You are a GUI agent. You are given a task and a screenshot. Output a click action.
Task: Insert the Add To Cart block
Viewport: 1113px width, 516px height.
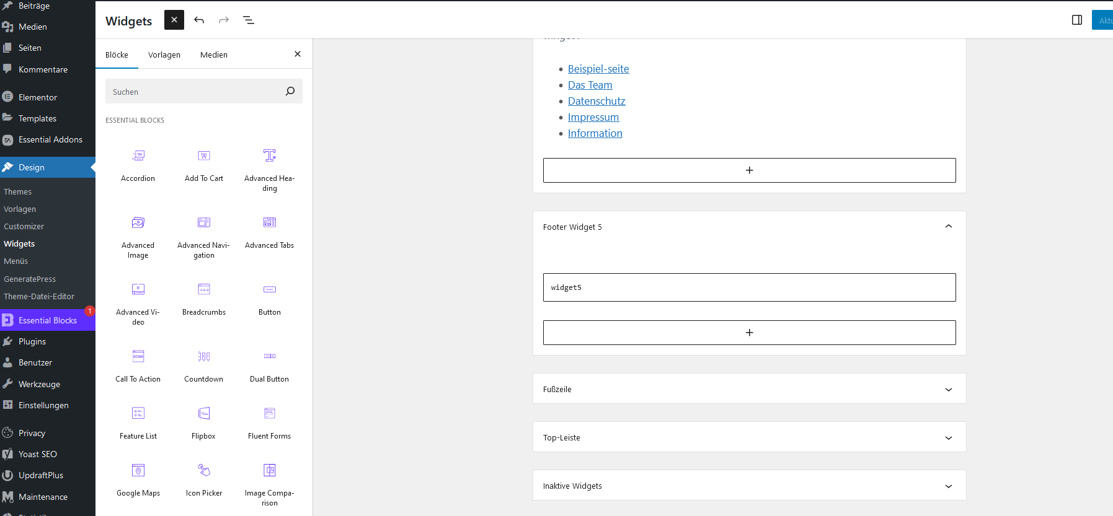tap(204, 165)
